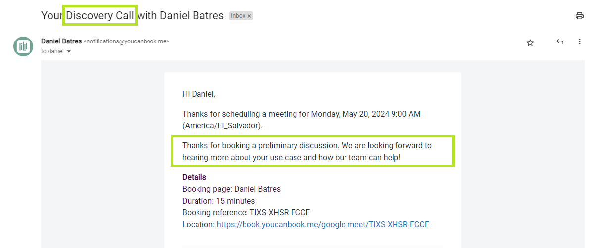The image size is (591, 248).
Task: Select the "to daniel" recipient text
Action: (52, 51)
